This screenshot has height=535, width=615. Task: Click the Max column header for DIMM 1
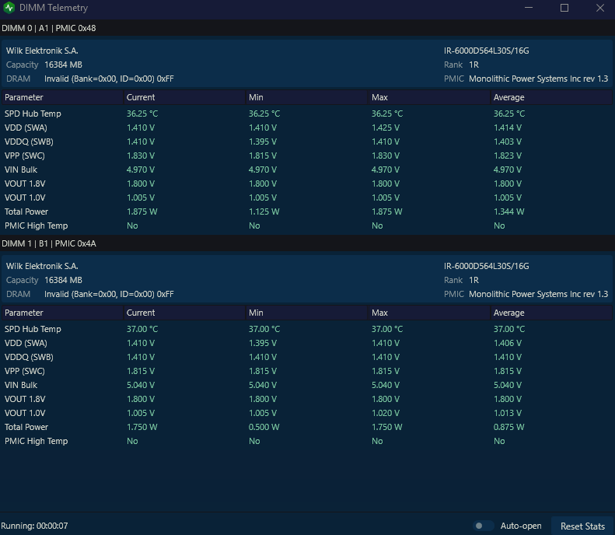(429, 313)
